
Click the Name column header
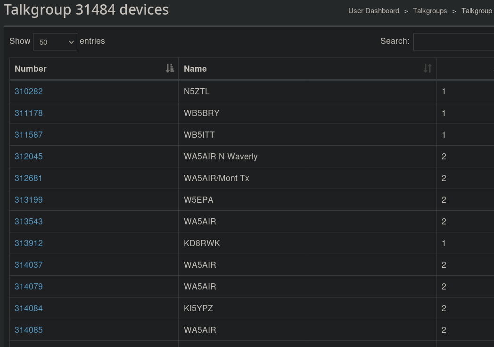[196, 69]
